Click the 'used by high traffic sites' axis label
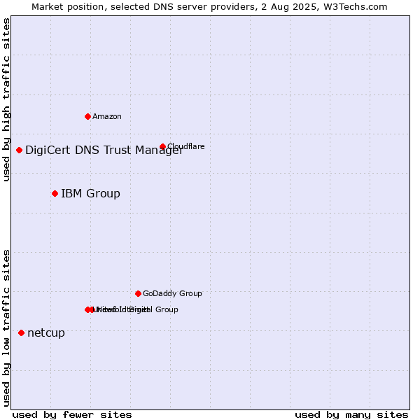 (6, 99)
